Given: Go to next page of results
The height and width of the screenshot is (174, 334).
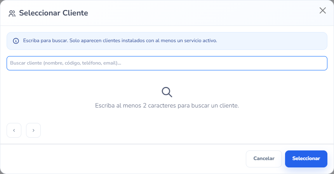Looking at the screenshot, I should tap(33, 130).
